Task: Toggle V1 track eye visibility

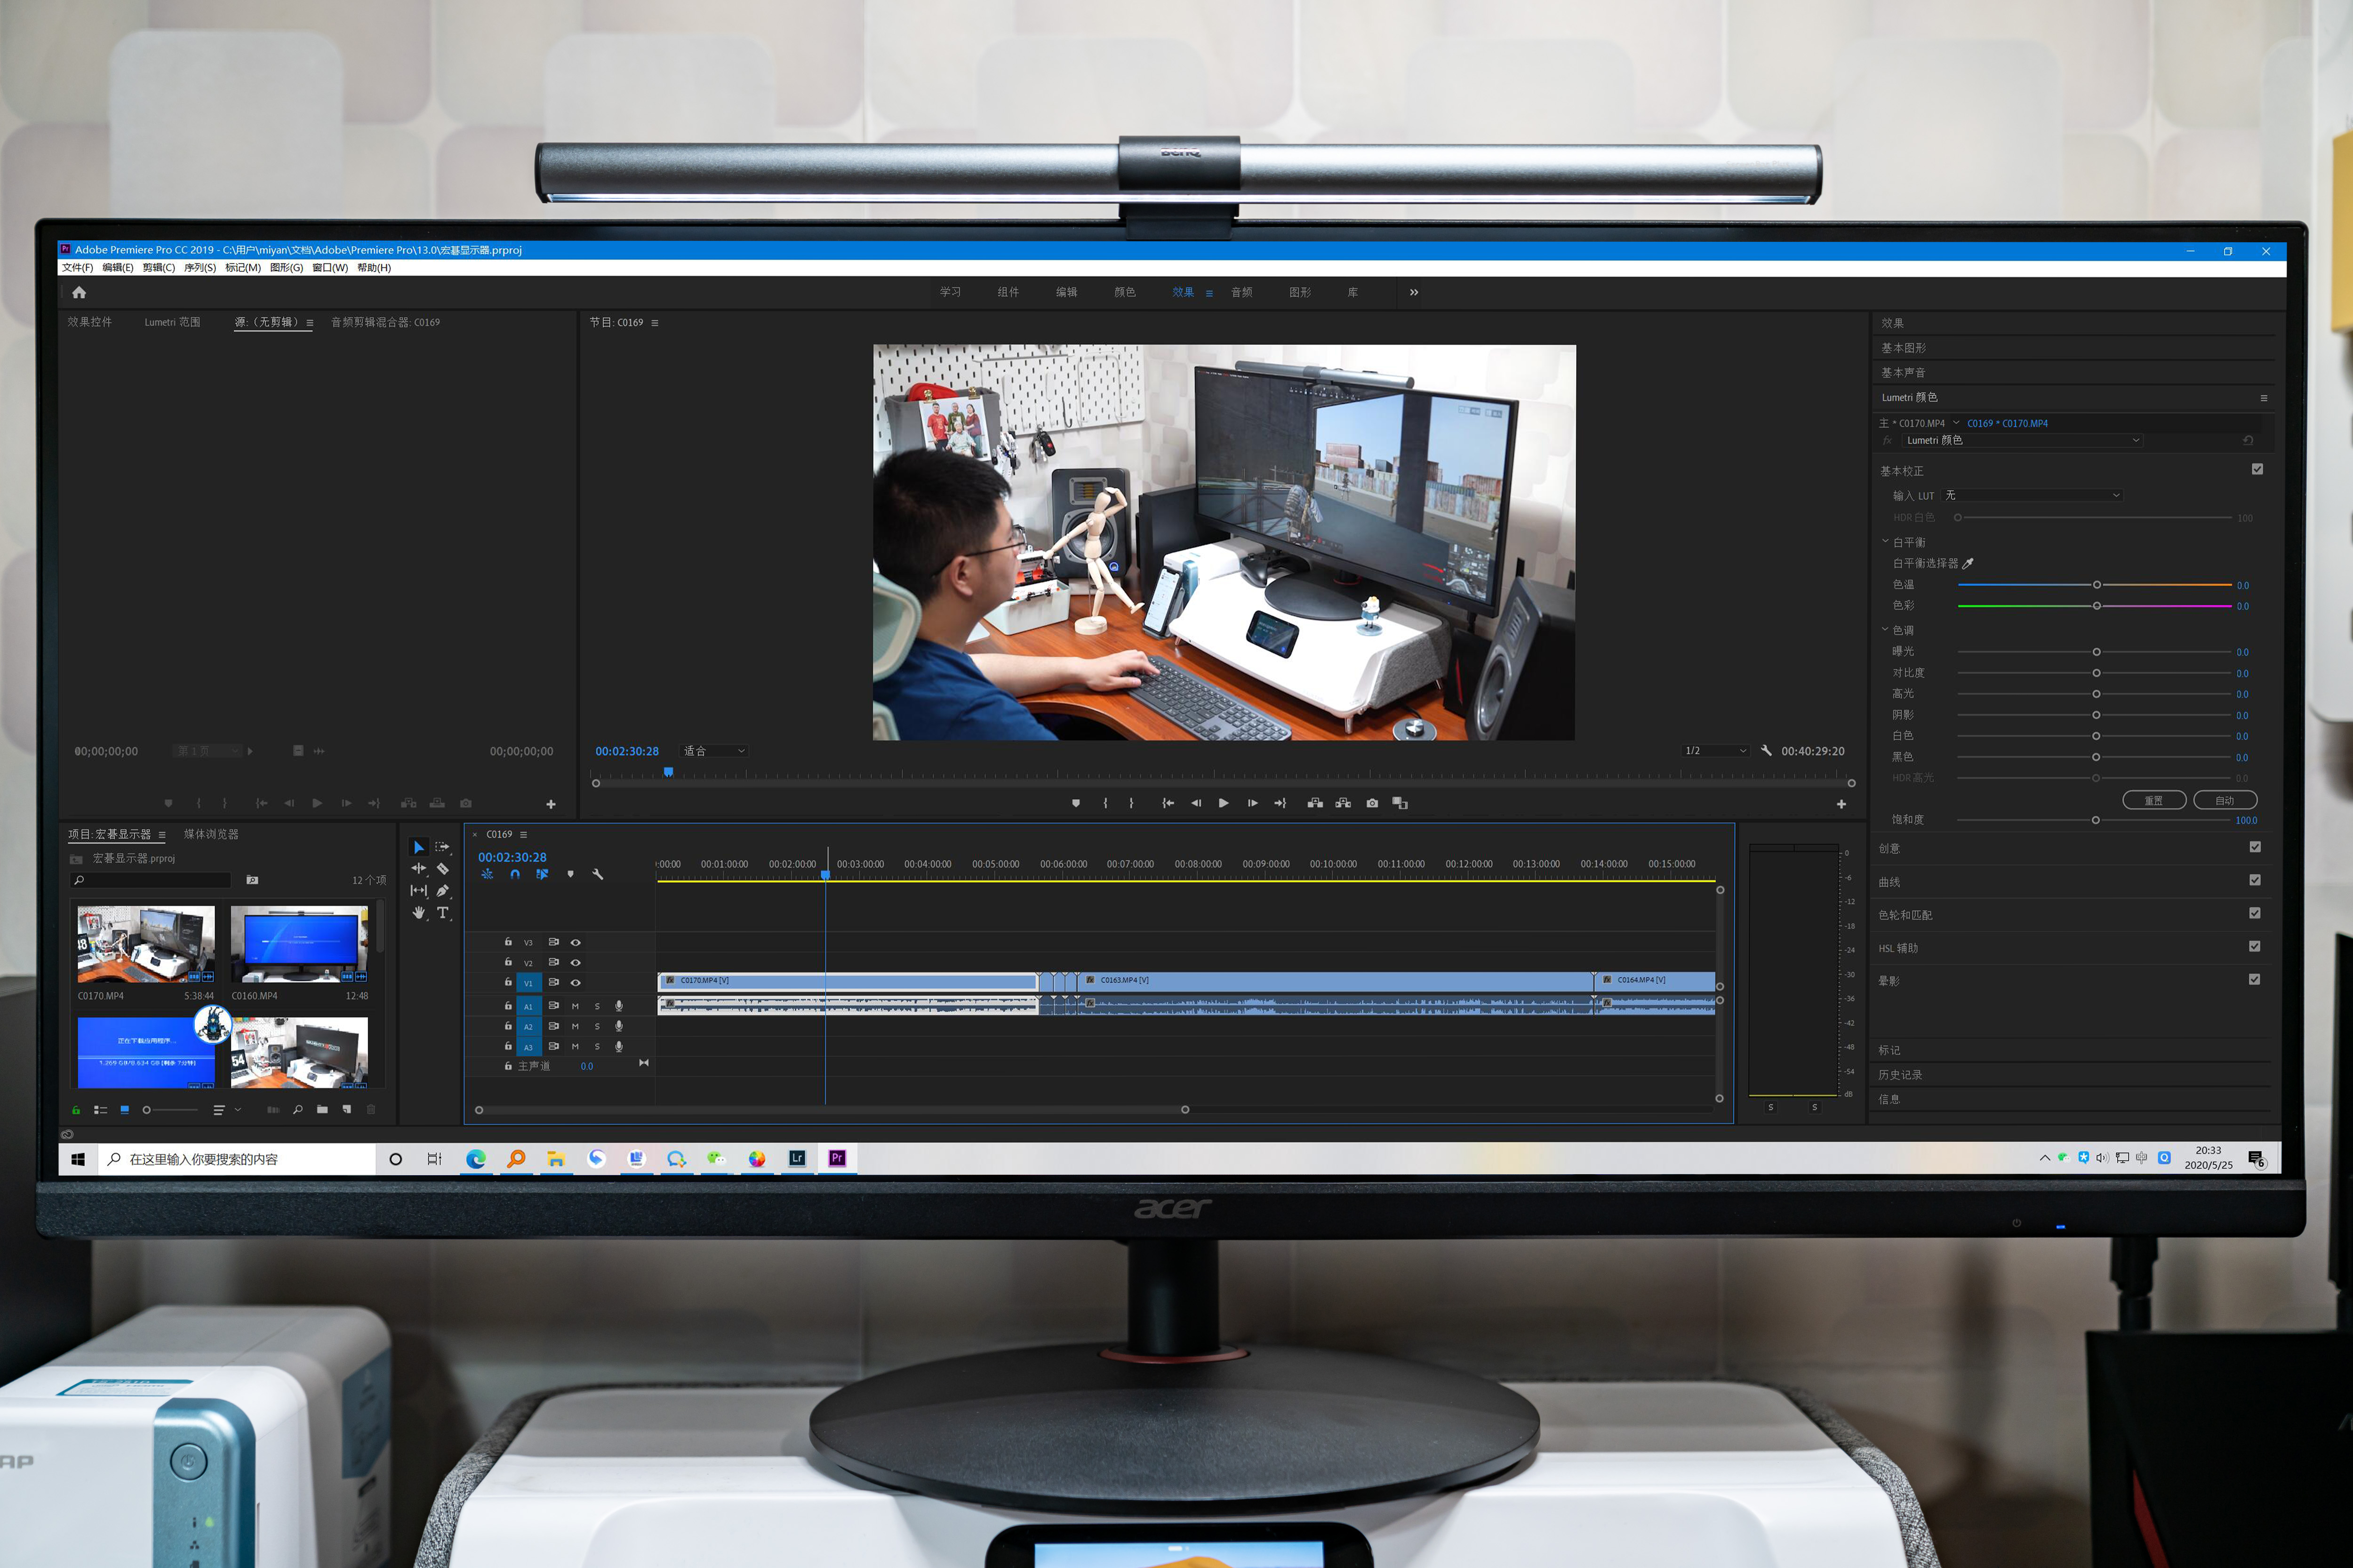Action: click(575, 983)
